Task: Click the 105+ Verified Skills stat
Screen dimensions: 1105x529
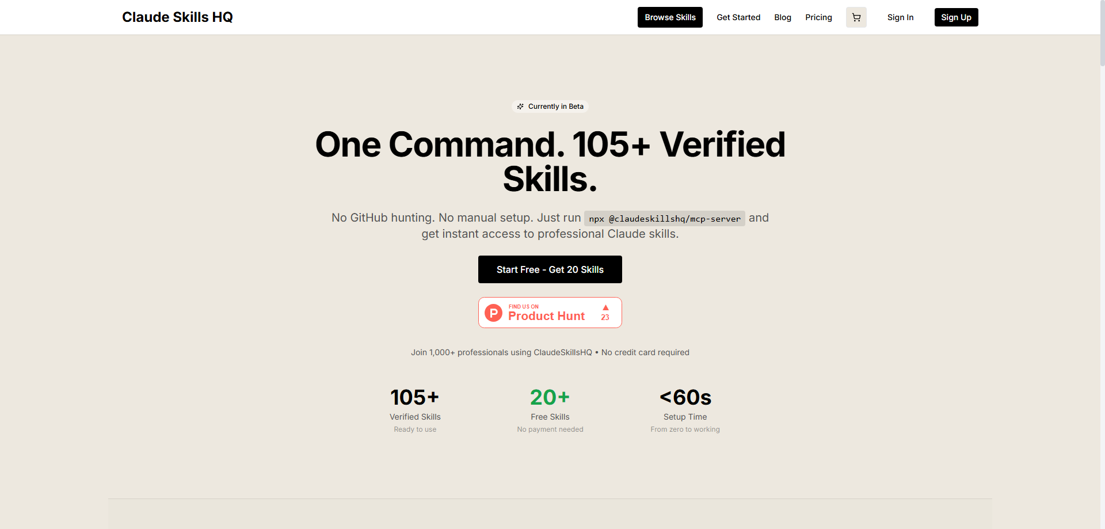Action: pos(415,409)
